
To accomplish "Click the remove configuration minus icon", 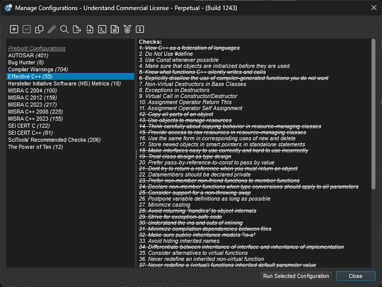I will [27, 29].
